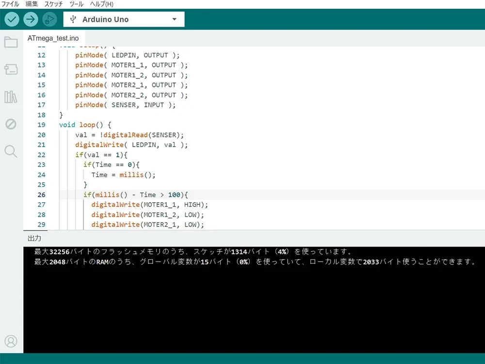Open the Search sidebar icon
This screenshot has width=485, height=364.
11,151
